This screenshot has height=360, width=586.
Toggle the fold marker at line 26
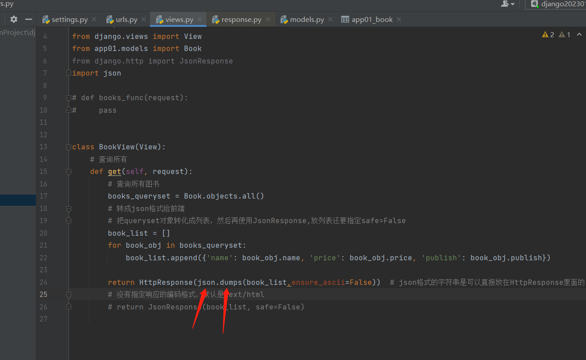(68, 307)
